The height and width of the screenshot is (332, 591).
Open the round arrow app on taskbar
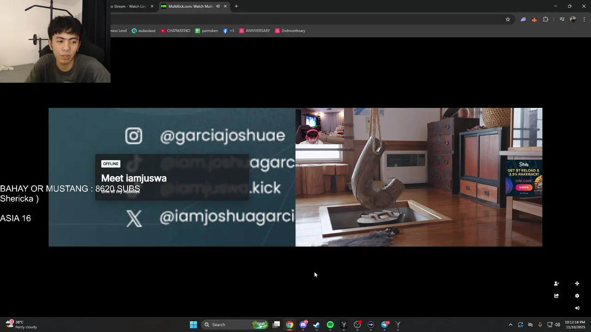(x=371, y=325)
